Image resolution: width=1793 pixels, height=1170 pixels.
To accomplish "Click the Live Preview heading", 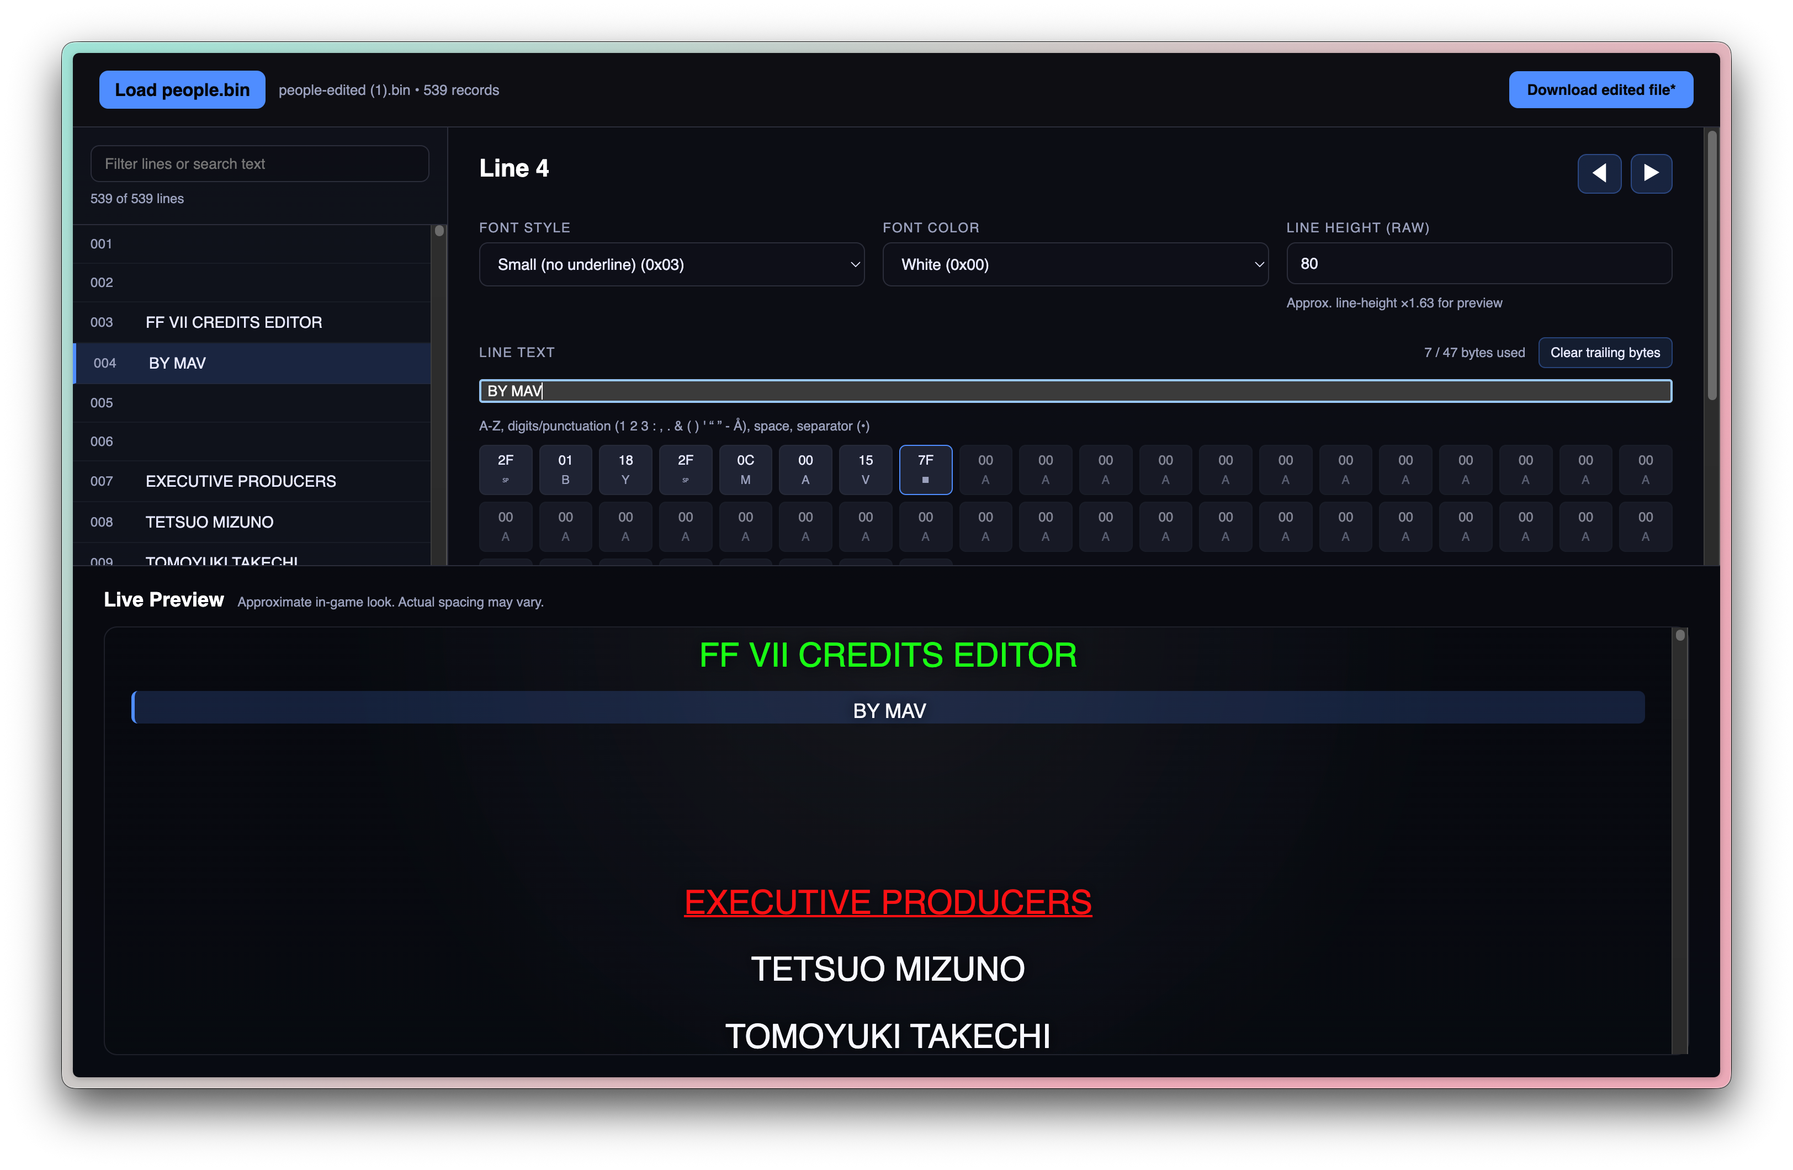I will (x=163, y=600).
